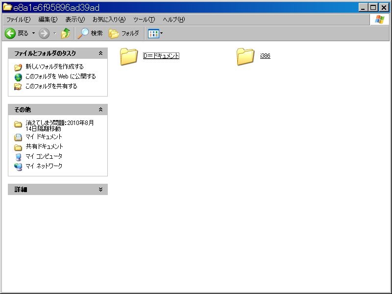
Task: Select the i386 folder icon
Action: coord(245,56)
